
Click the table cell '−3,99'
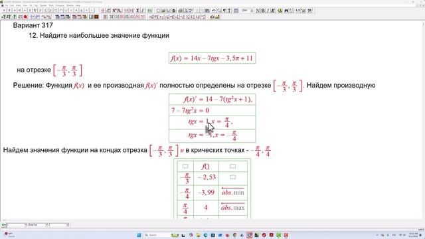206,193
